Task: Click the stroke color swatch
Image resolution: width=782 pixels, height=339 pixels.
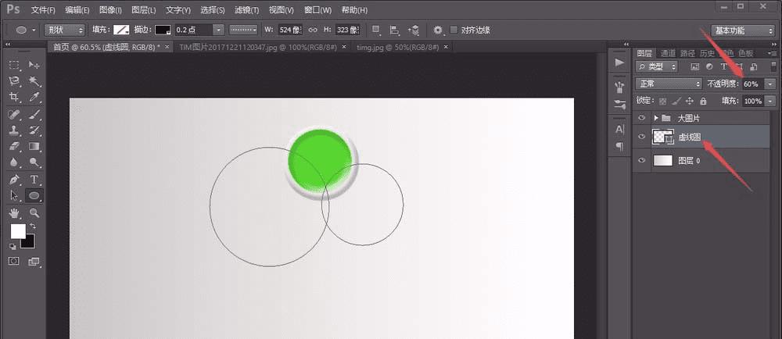Action: (163, 30)
